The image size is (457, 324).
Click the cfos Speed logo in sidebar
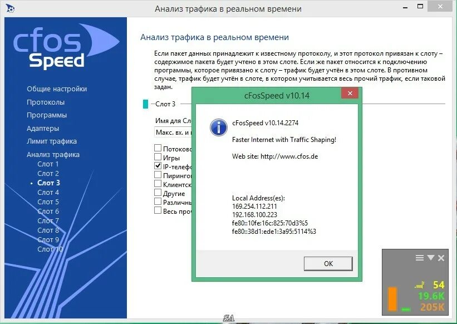(x=66, y=46)
